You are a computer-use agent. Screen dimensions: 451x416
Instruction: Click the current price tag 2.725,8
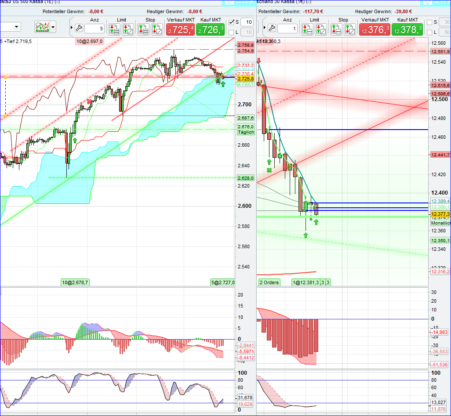[245, 79]
